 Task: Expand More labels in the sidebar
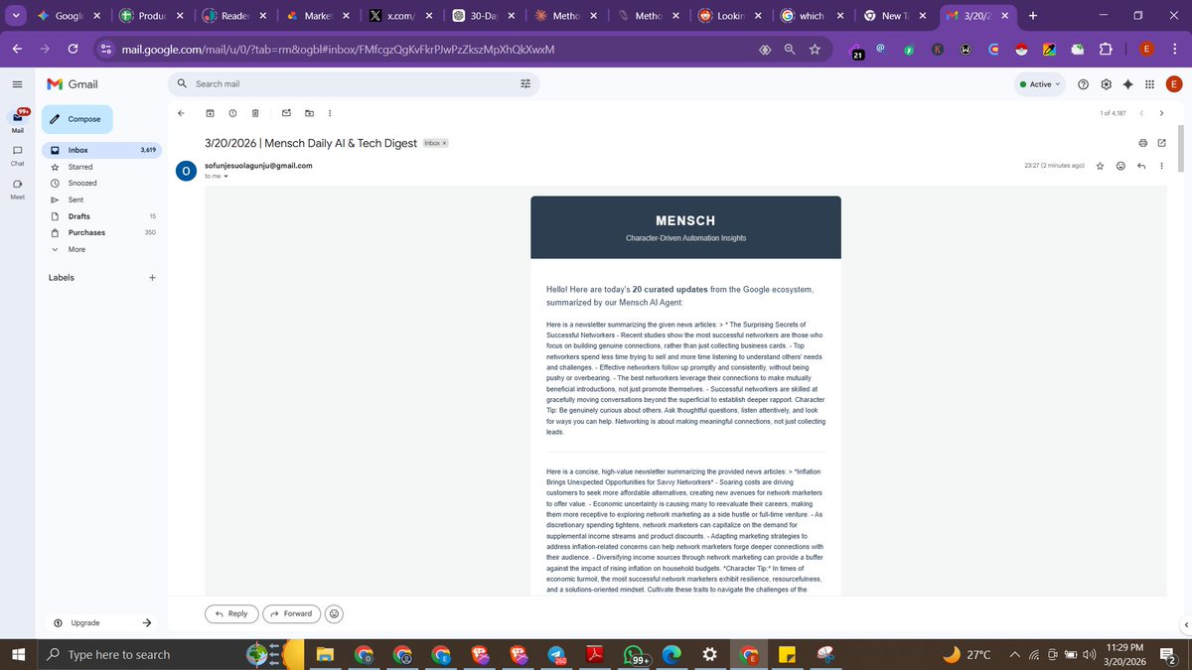click(75, 249)
